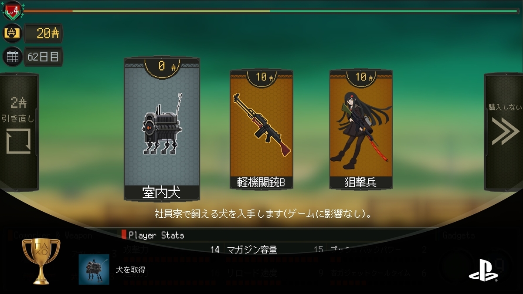Click the double-chevron skip purchase arrow
523x294 pixels.
(505, 131)
